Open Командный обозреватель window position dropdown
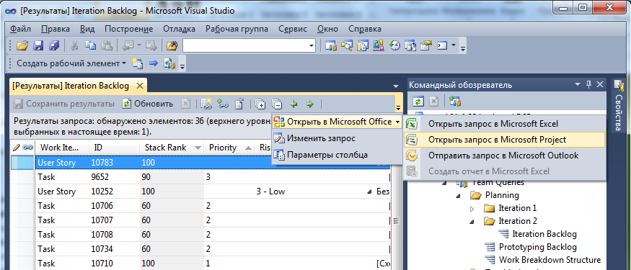631x270 pixels. (x=578, y=84)
